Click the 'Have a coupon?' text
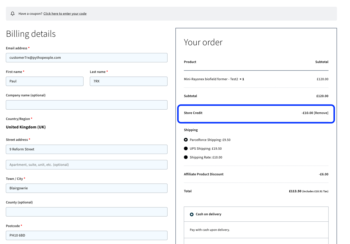The image size is (350, 244). pyautogui.click(x=30, y=14)
